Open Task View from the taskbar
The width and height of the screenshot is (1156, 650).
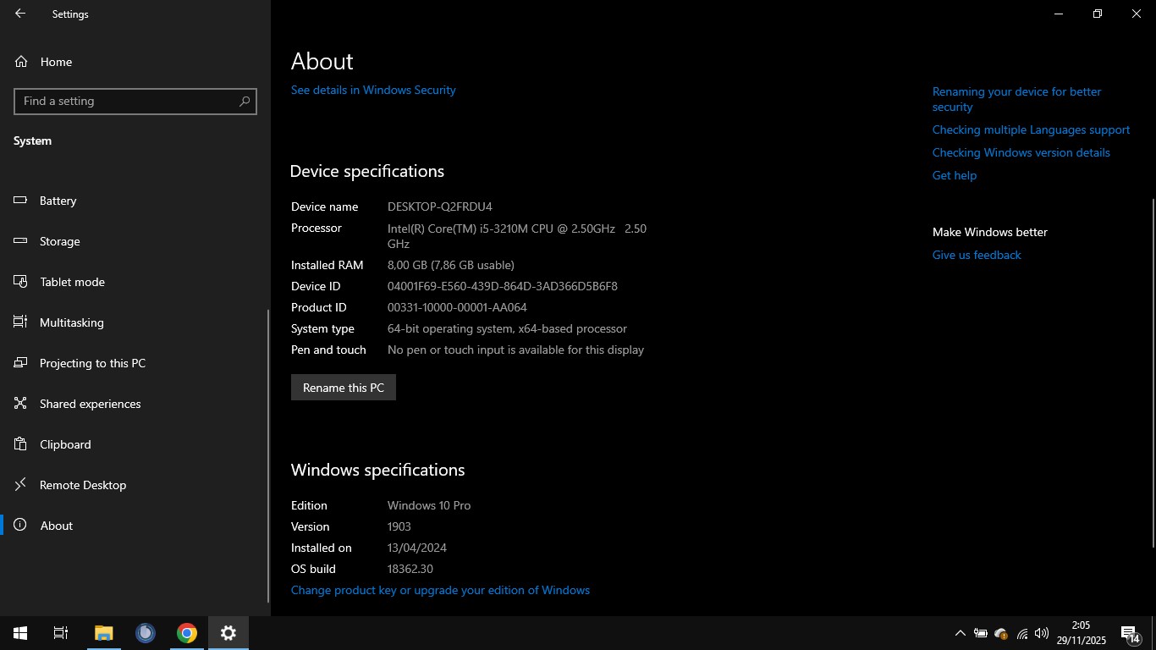61,633
